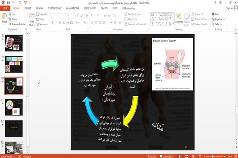
Task: Open the Font size combo box
Action: click(72, 16)
